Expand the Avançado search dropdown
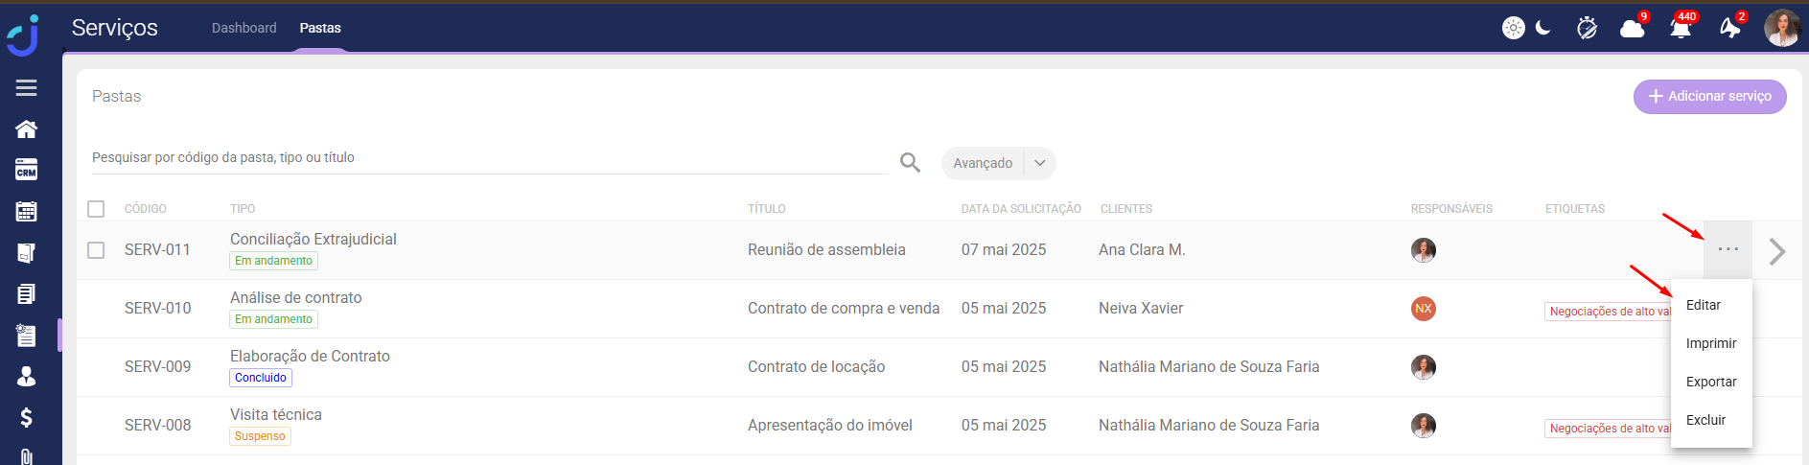 point(1040,163)
